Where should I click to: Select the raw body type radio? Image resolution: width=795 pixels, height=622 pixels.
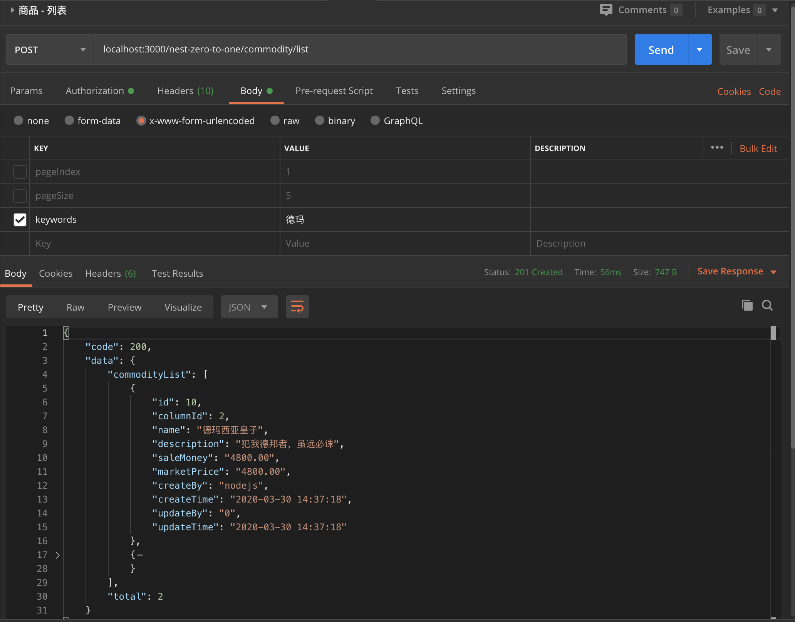[x=275, y=121]
